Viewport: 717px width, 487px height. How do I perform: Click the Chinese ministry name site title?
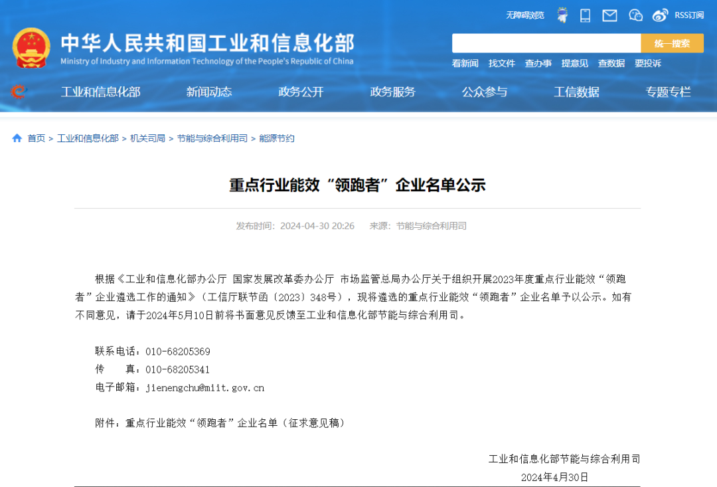[208, 43]
